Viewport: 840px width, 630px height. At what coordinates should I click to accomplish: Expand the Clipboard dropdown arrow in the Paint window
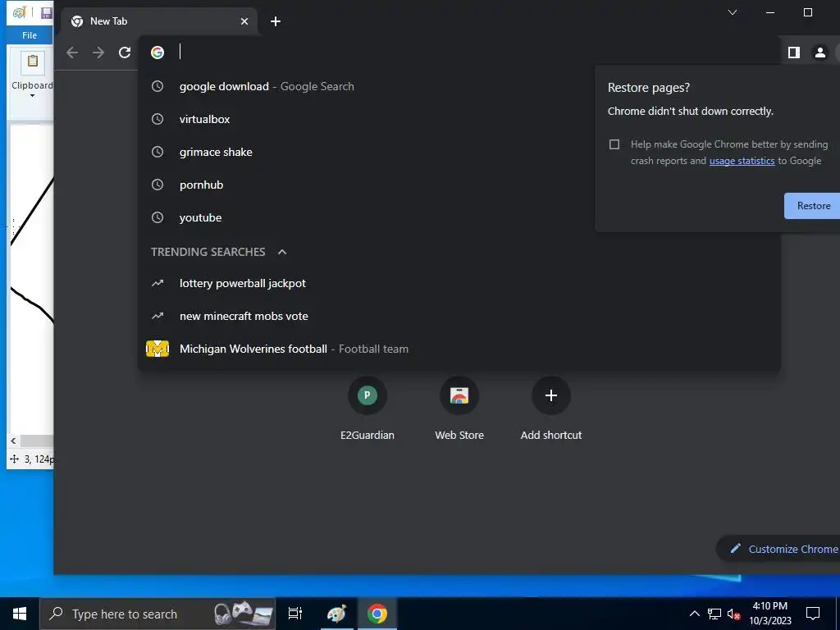[x=32, y=96]
